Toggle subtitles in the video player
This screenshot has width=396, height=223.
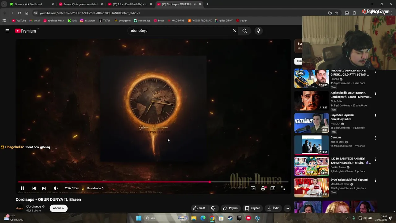(253, 188)
